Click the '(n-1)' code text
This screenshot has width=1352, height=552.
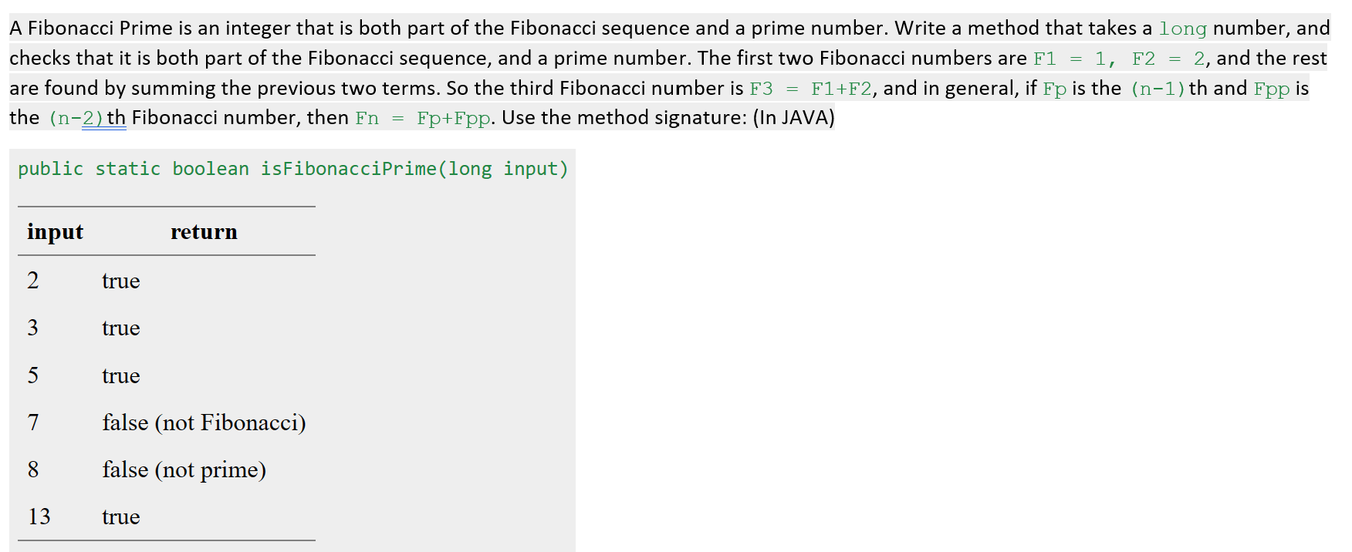tap(1158, 89)
